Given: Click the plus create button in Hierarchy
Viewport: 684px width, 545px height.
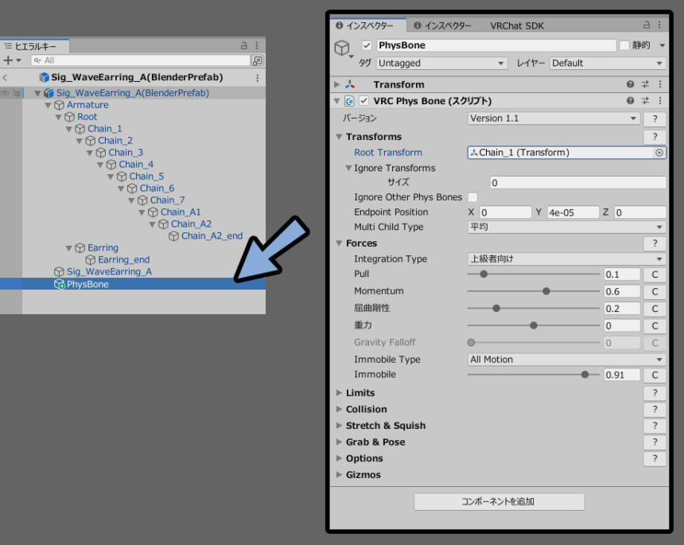Looking at the screenshot, I should coord(9,60).
